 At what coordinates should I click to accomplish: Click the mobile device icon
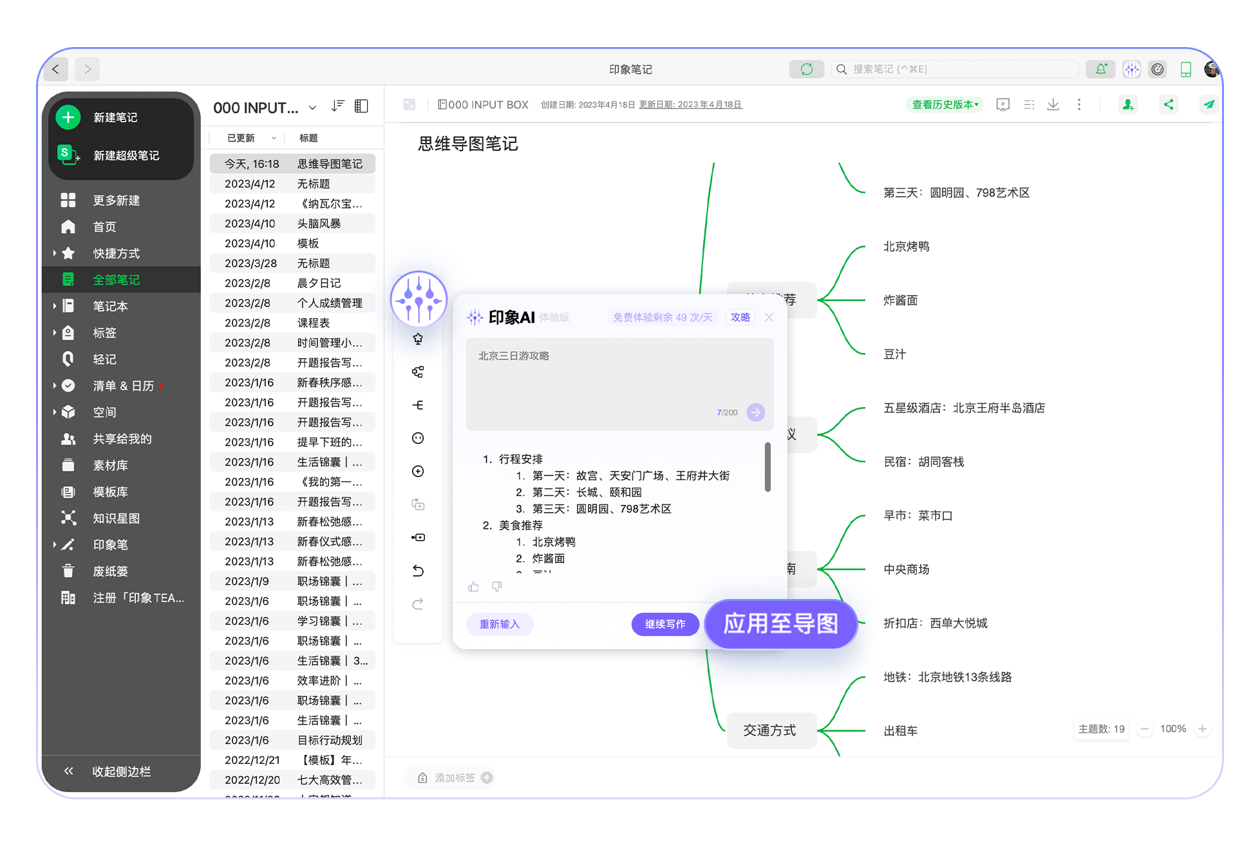click(x=1185, y=69)
